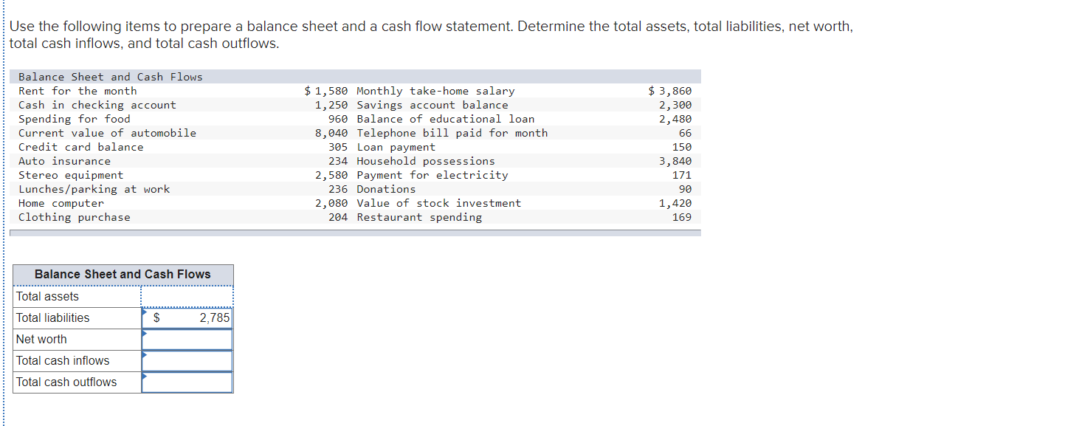The height and width of the screenshot is (426, 1079).
Task: Select the Current value of automobile amount 8,040
Action: [x=334, y=133]
